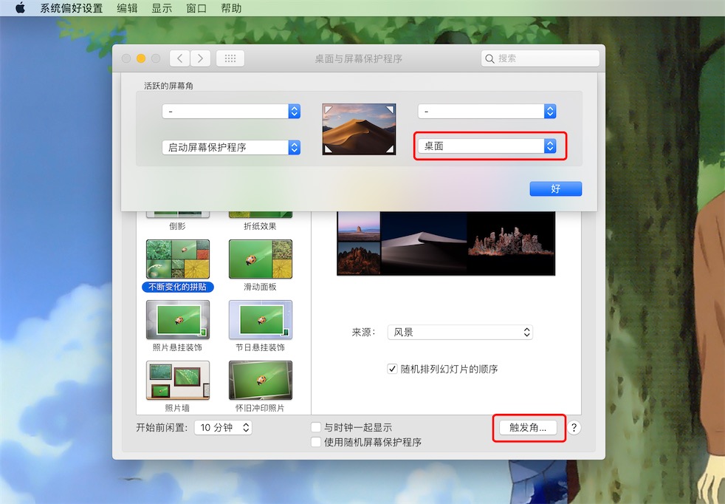Select the 照片墙 screen saver

[x=178, y=387]
